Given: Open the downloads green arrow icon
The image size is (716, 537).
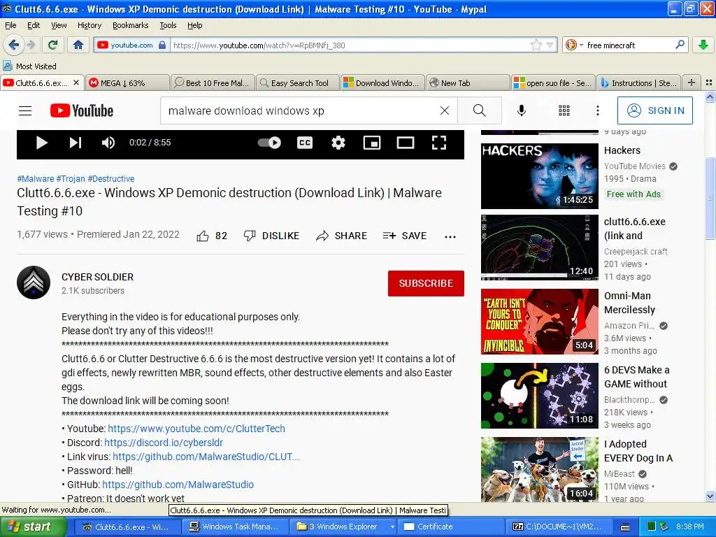Looking at the screenshot, I should coord(703,45).
